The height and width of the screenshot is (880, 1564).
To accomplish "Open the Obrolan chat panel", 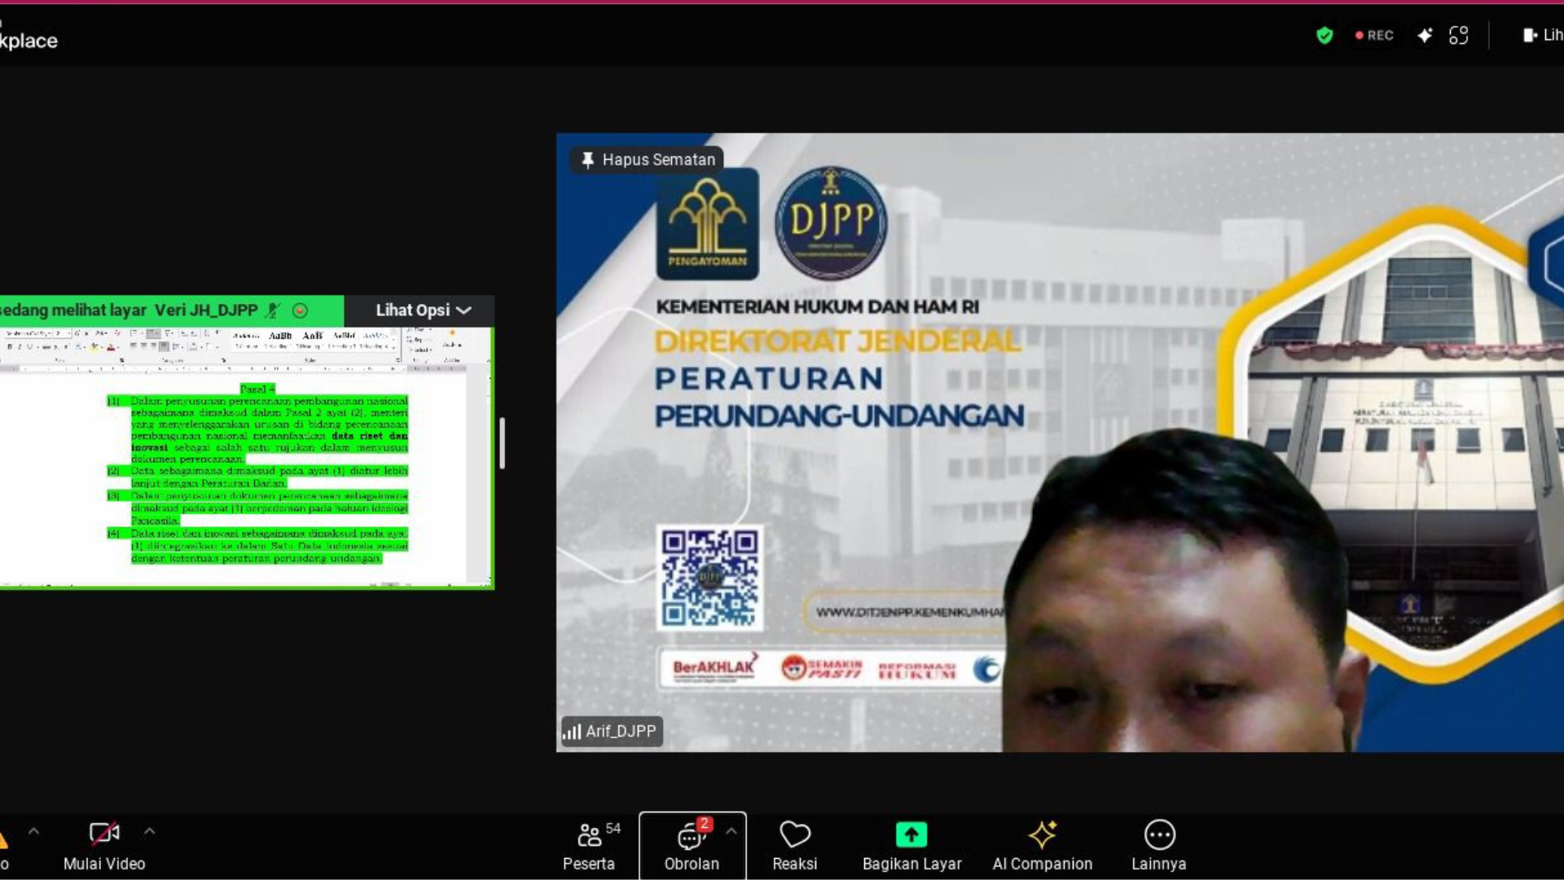I will pos(691,846).
